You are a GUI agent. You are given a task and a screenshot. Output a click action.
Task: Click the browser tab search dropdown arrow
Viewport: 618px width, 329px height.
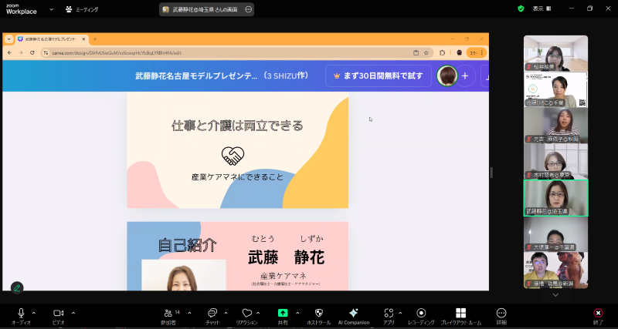coord(8,39)
